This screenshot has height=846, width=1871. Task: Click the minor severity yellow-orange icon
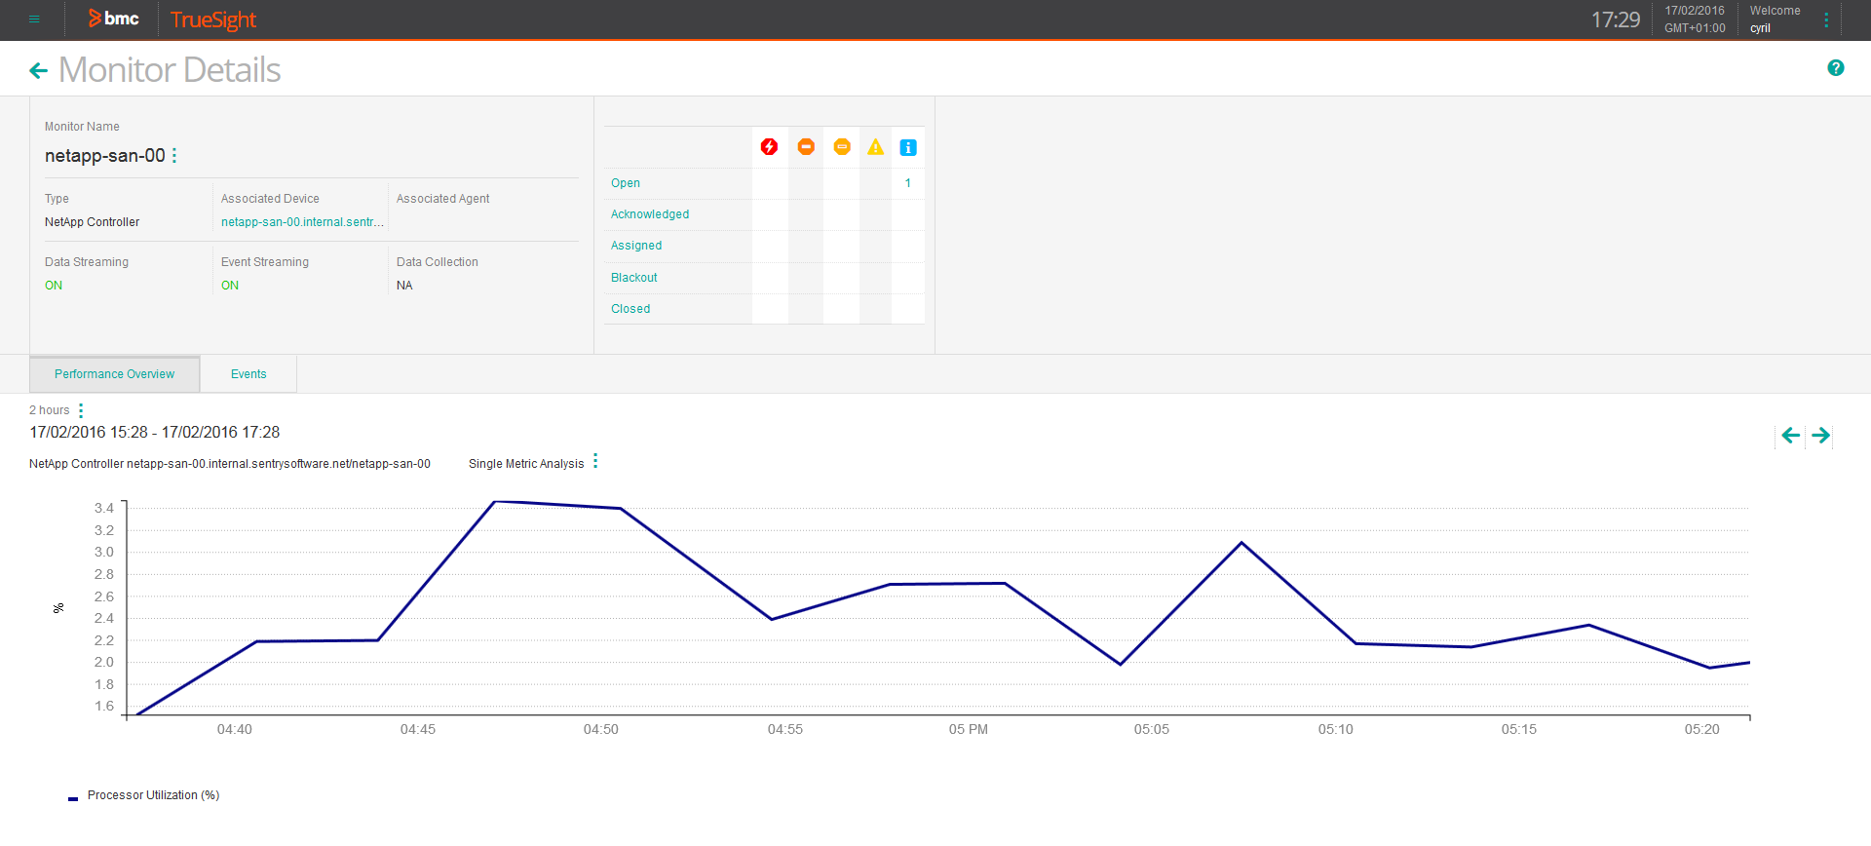(842, 147)
